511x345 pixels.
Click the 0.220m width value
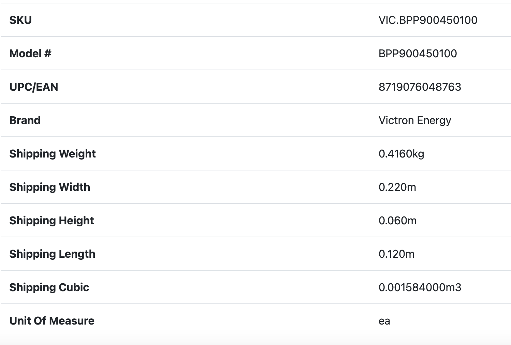pos(397,187)
